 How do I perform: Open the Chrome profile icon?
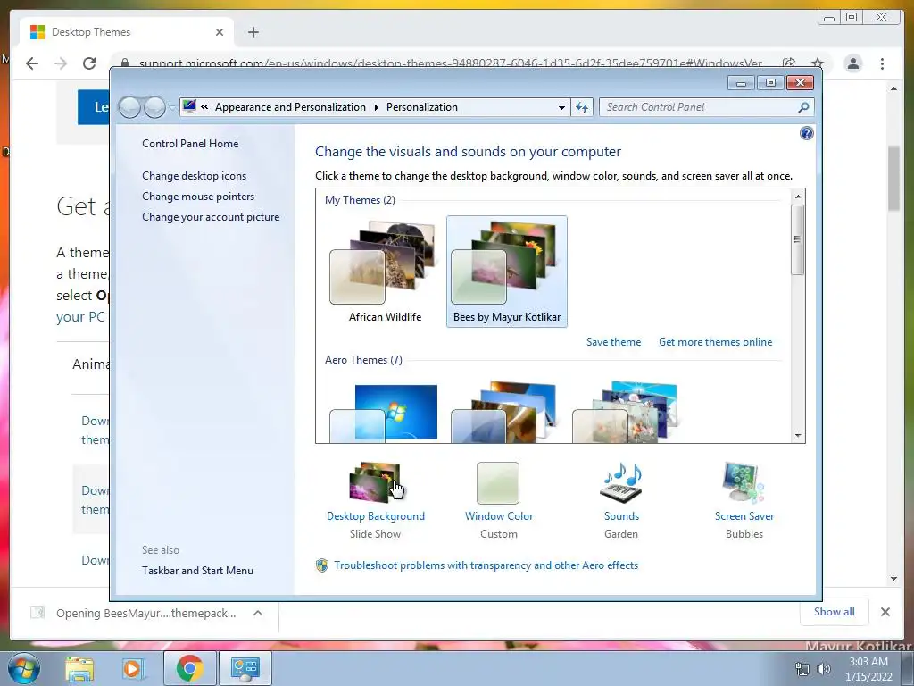click(x=852, y=63)
